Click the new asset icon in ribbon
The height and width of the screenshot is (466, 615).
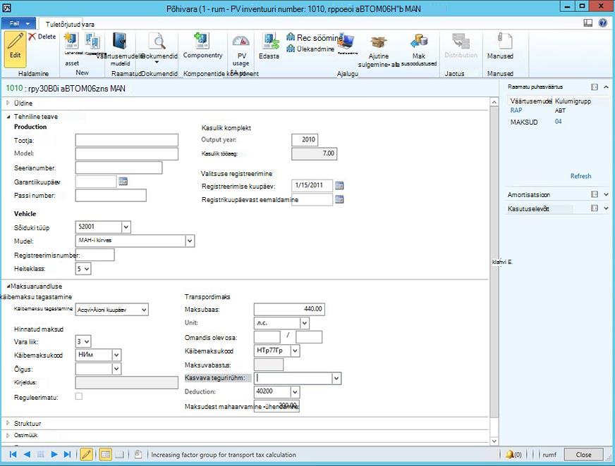[x=71, y=41]
